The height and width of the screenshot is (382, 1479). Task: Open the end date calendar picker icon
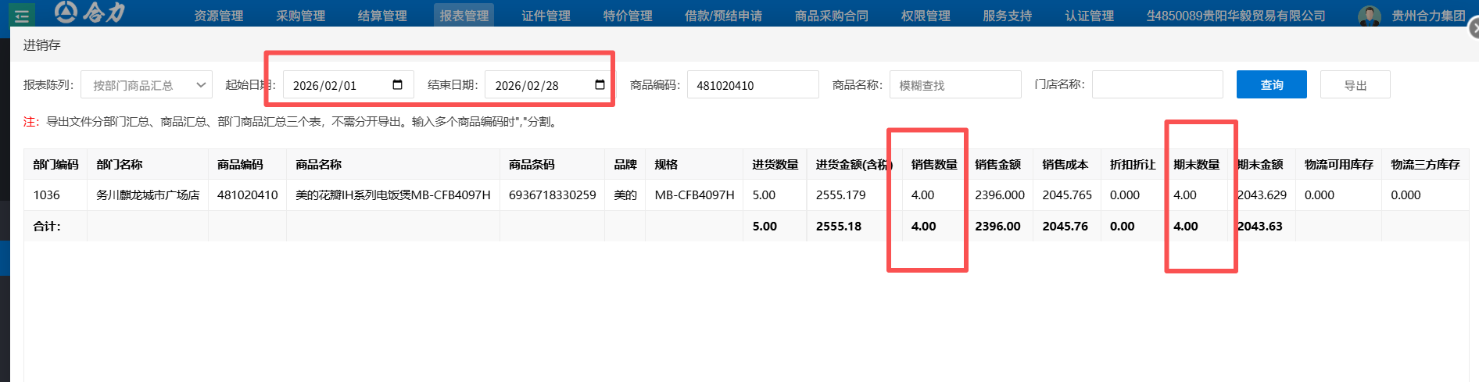click(x=600, y=85)
